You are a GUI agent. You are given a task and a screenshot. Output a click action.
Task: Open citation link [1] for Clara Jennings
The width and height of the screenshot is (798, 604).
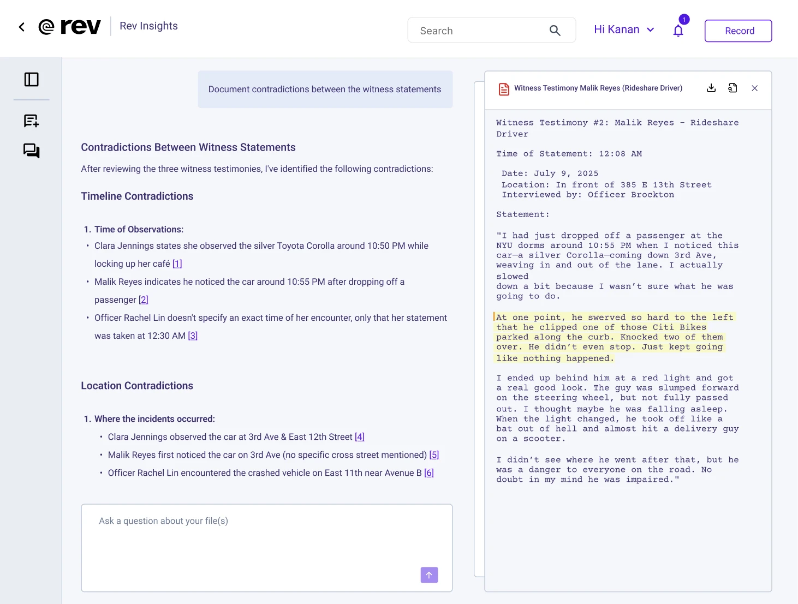[x=177, y=264]
